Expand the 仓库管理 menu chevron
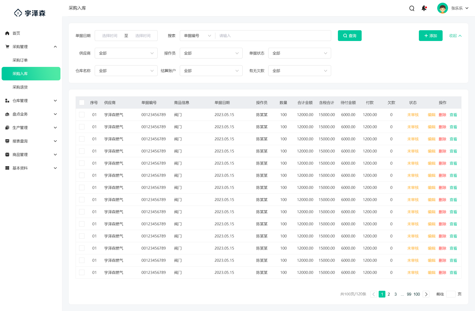Viewport: 475px width, 311px height. click(55, 101)
